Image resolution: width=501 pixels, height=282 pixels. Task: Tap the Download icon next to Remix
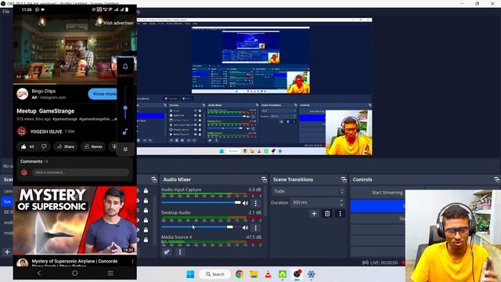(114, 146)
